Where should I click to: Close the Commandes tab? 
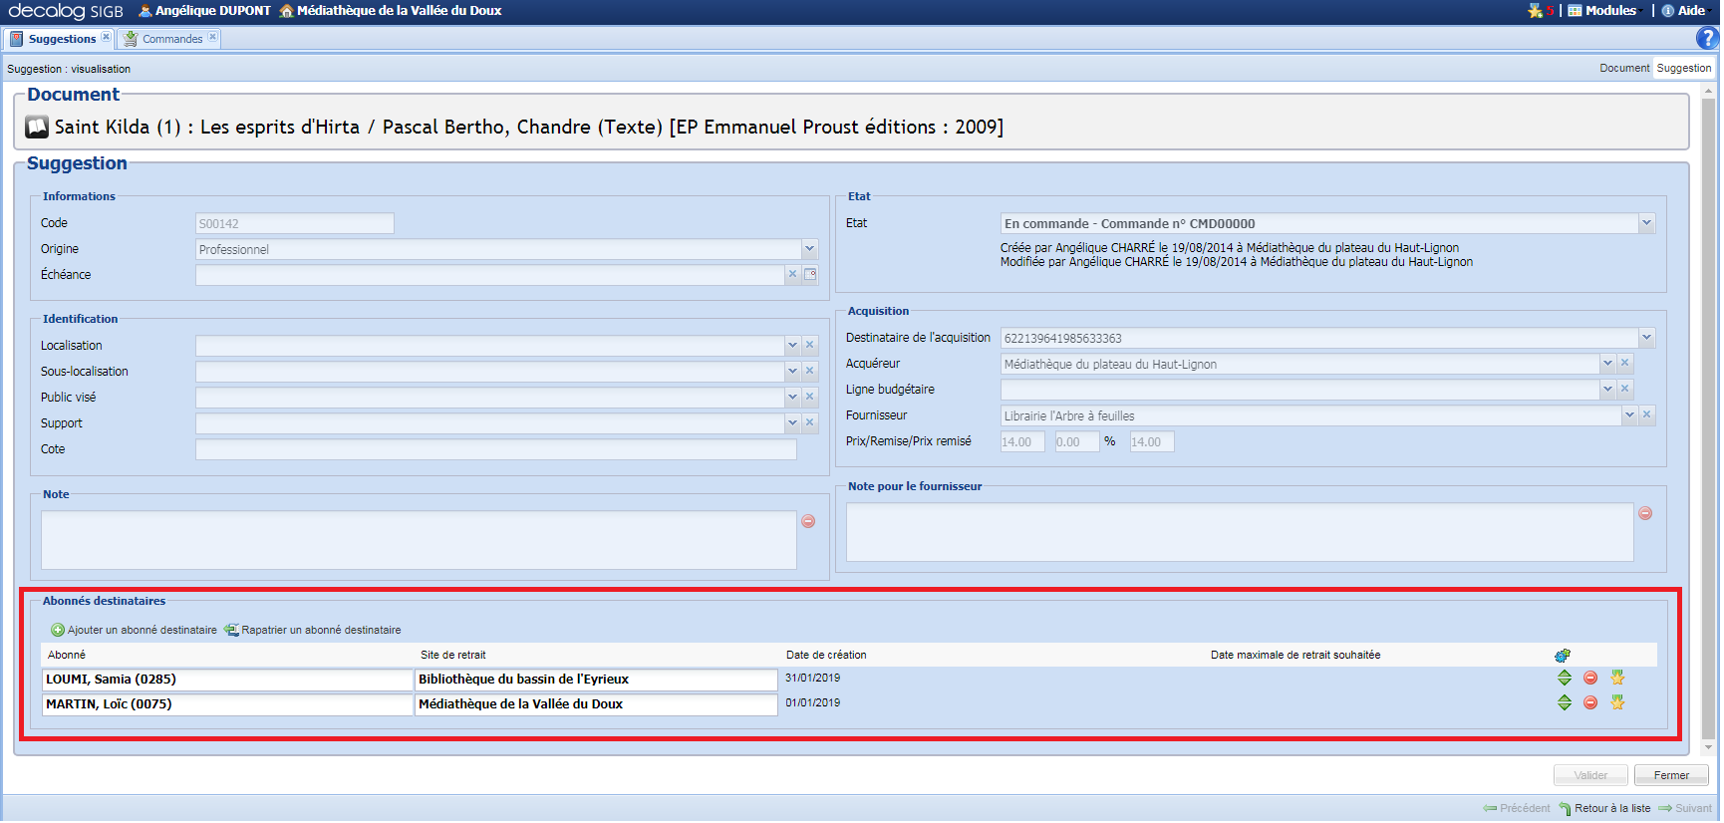coord(212,37)
